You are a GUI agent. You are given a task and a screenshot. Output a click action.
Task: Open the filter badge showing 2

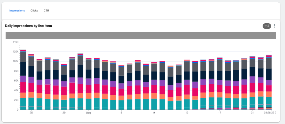[x=267, y=26]
